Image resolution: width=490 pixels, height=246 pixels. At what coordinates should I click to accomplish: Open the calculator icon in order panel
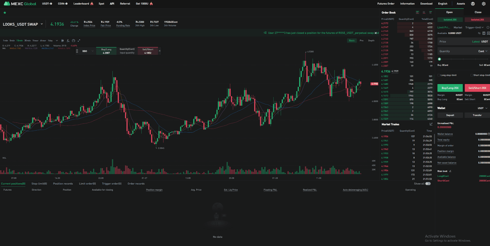(x=484, y=33)
